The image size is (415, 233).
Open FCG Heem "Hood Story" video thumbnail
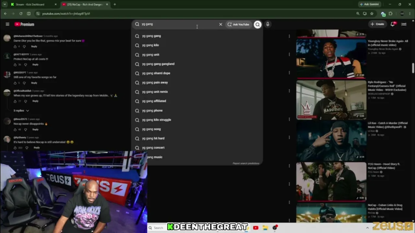331,182
